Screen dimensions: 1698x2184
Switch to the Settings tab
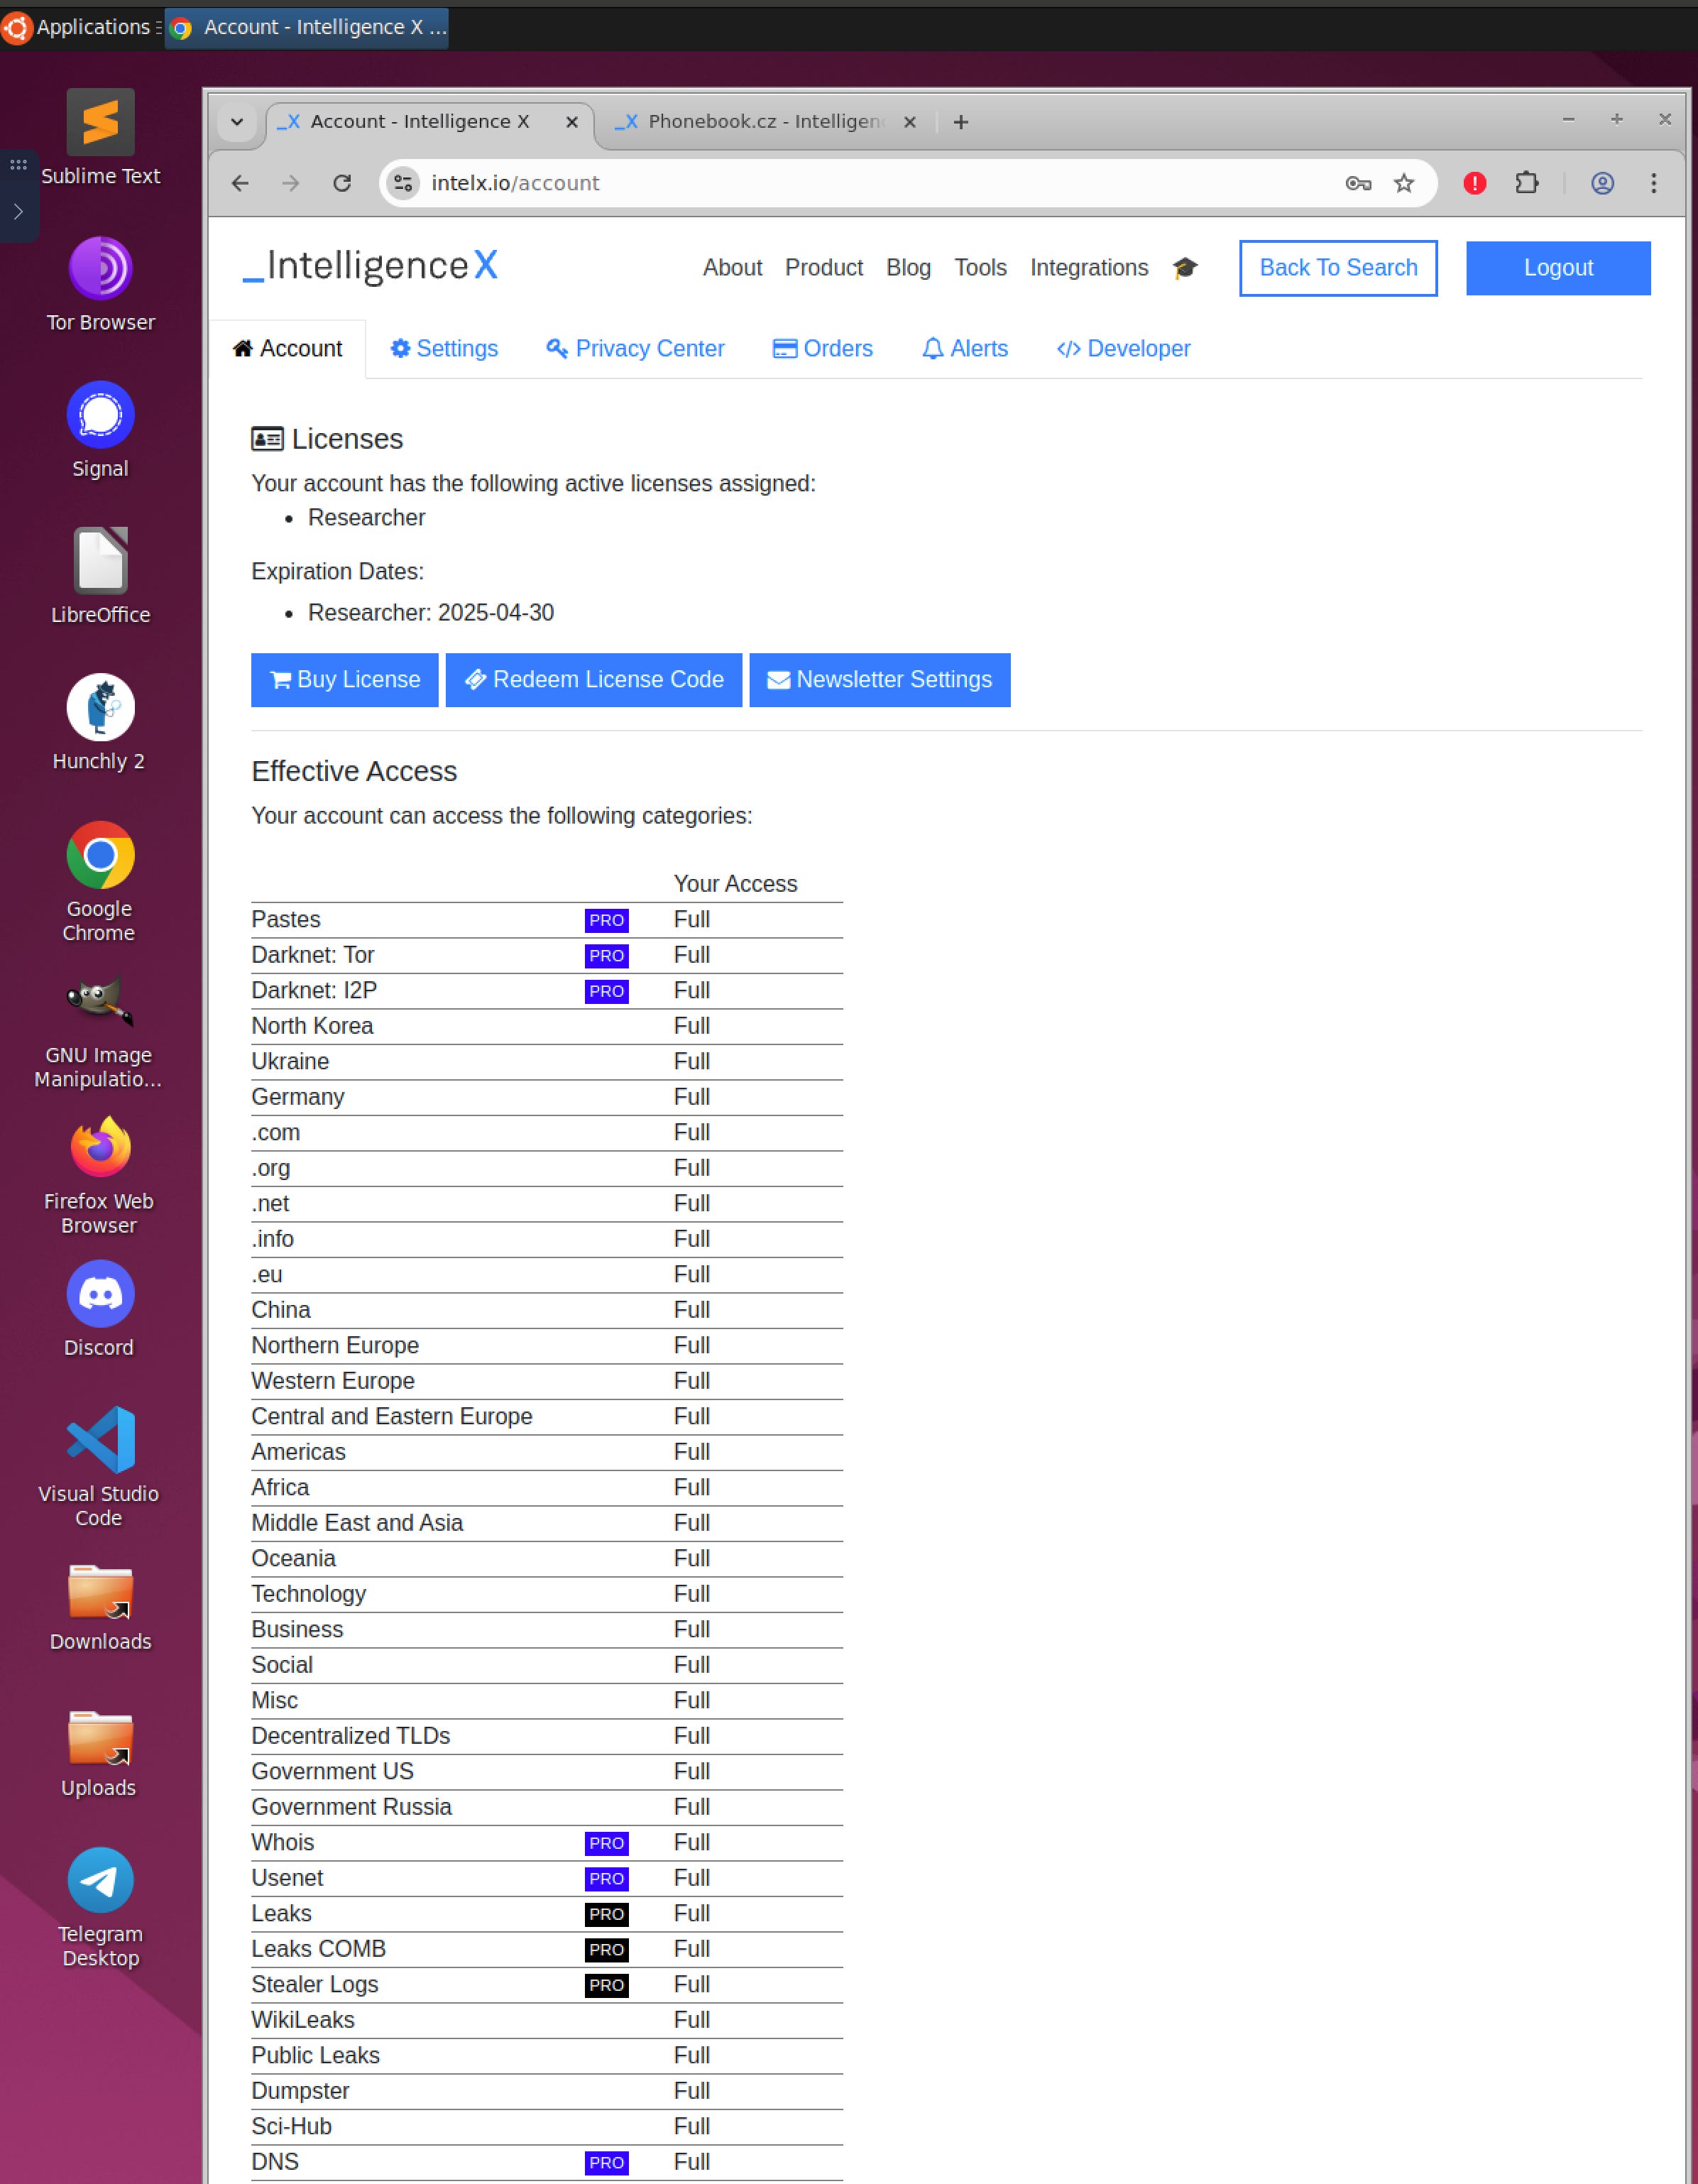pos(444,349)
